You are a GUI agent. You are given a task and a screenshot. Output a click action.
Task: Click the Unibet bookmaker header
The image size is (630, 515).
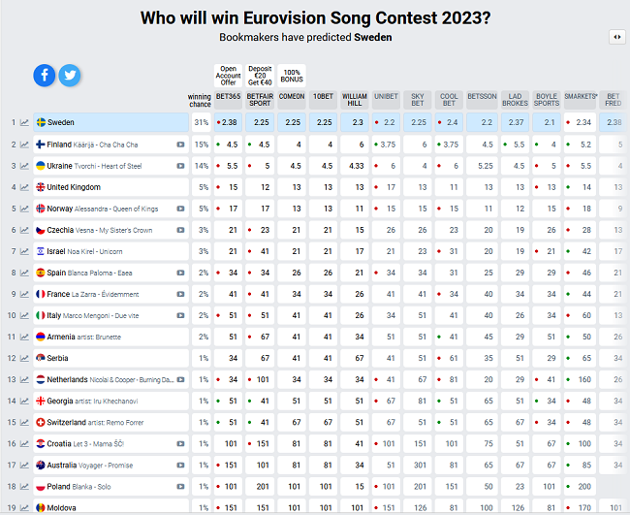386,97
